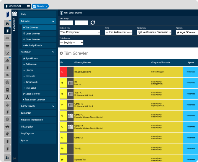Open the Yıldız Durumu Seçiniz dropdown

click(x=71, y=43)
